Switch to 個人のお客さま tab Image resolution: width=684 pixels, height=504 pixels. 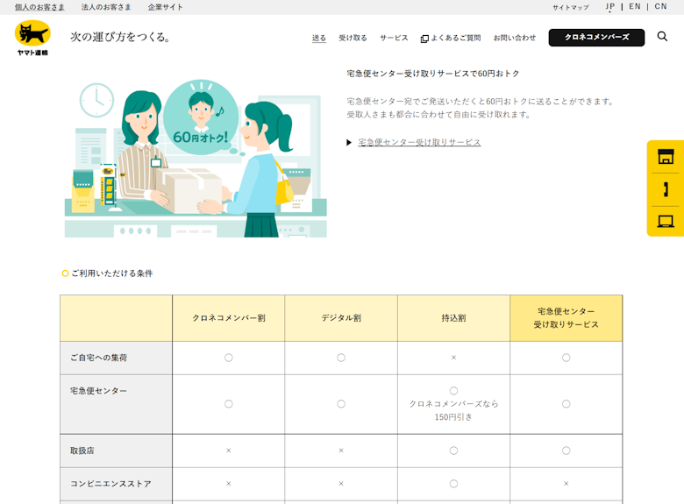(x=39, y=7)
